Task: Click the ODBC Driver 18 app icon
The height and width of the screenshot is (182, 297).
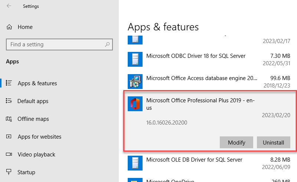Action: (135, 59)
